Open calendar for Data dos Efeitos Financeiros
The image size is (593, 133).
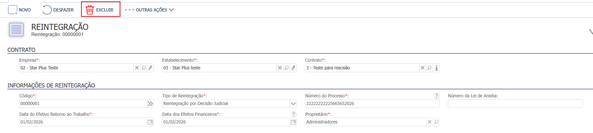pos(293,122)
